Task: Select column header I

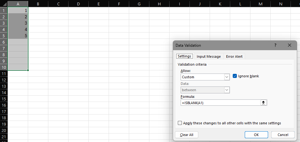Action: [x=179, y=4]
